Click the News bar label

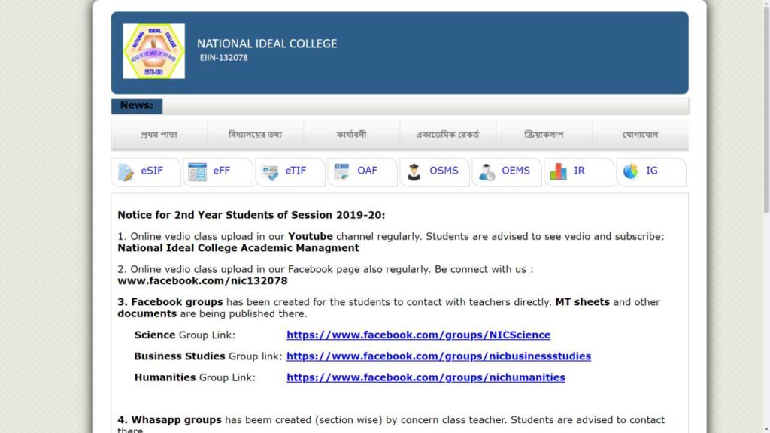coord(136,105)
